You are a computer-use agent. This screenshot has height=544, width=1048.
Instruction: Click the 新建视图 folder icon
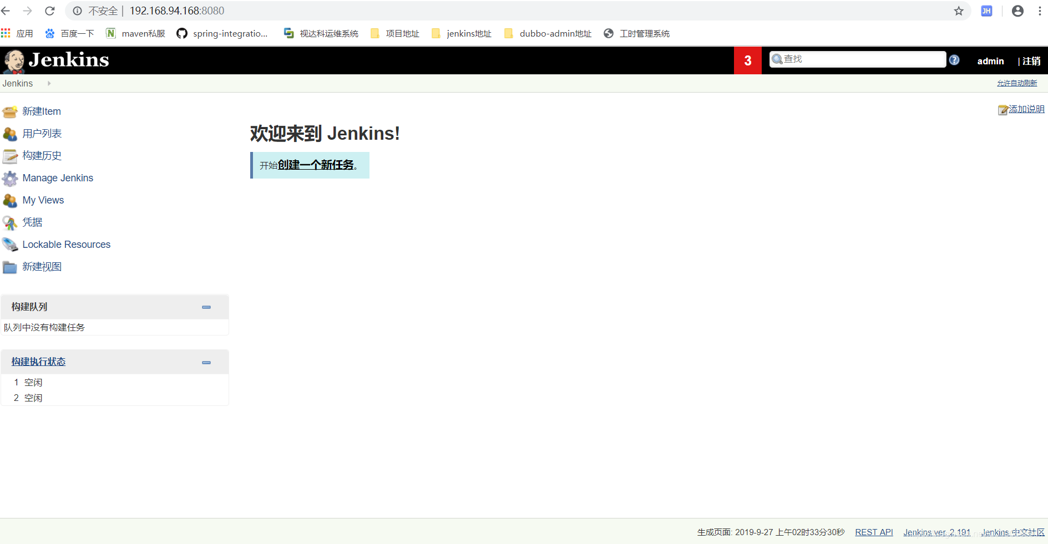pyautogui.click(x=10, y=267)
